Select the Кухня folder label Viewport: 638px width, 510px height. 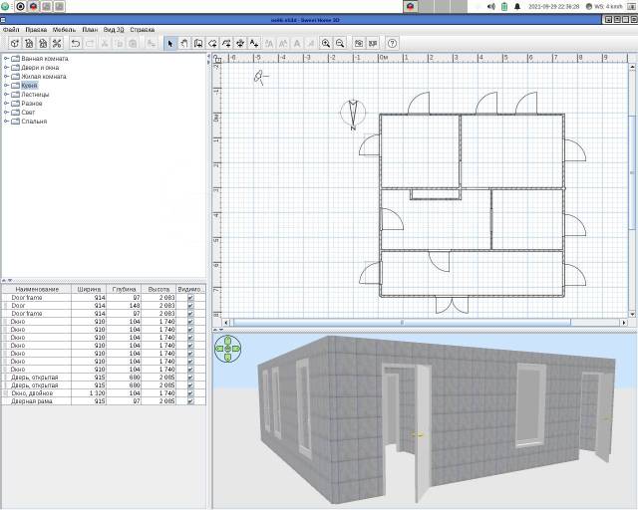point(29,86)
